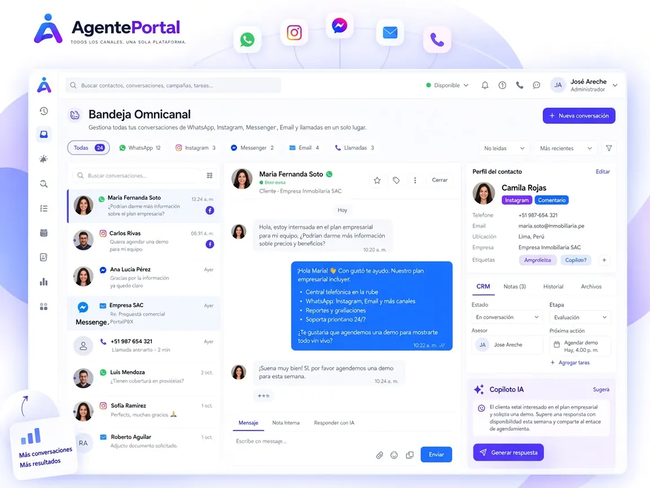Click the tag icon in chat header
The image size is (650, 488).
coord(396,180)
